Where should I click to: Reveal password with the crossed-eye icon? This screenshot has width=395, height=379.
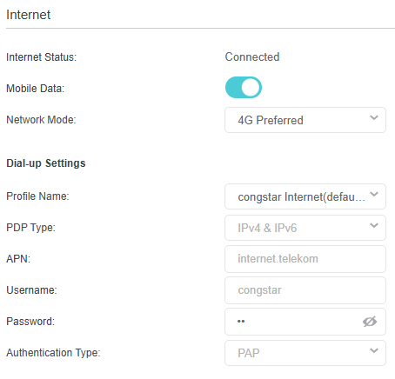[x=370, y=322]
